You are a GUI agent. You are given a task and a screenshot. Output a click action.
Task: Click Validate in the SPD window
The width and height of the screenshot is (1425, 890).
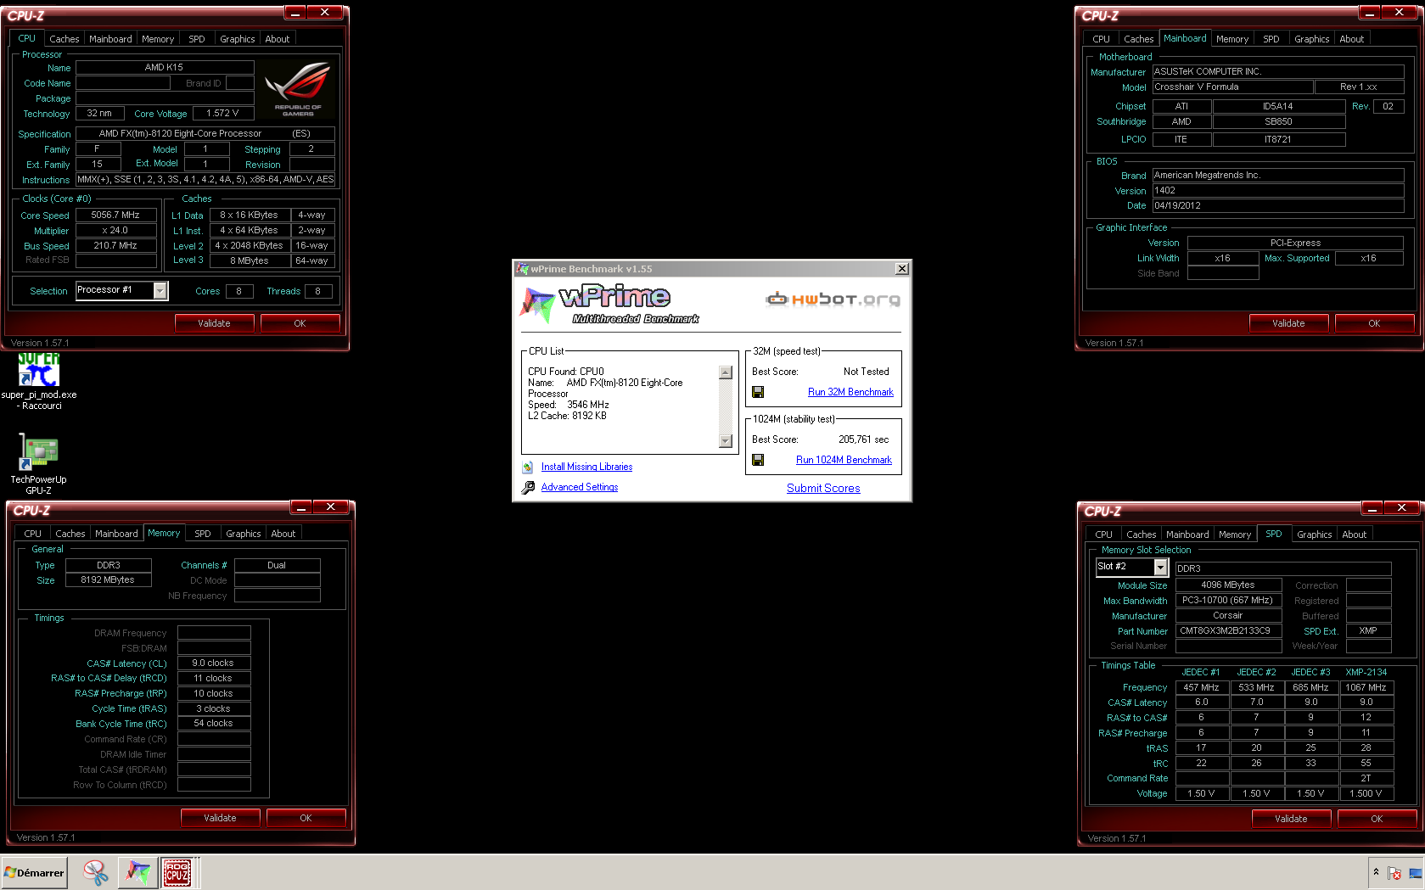(1291, 819)
